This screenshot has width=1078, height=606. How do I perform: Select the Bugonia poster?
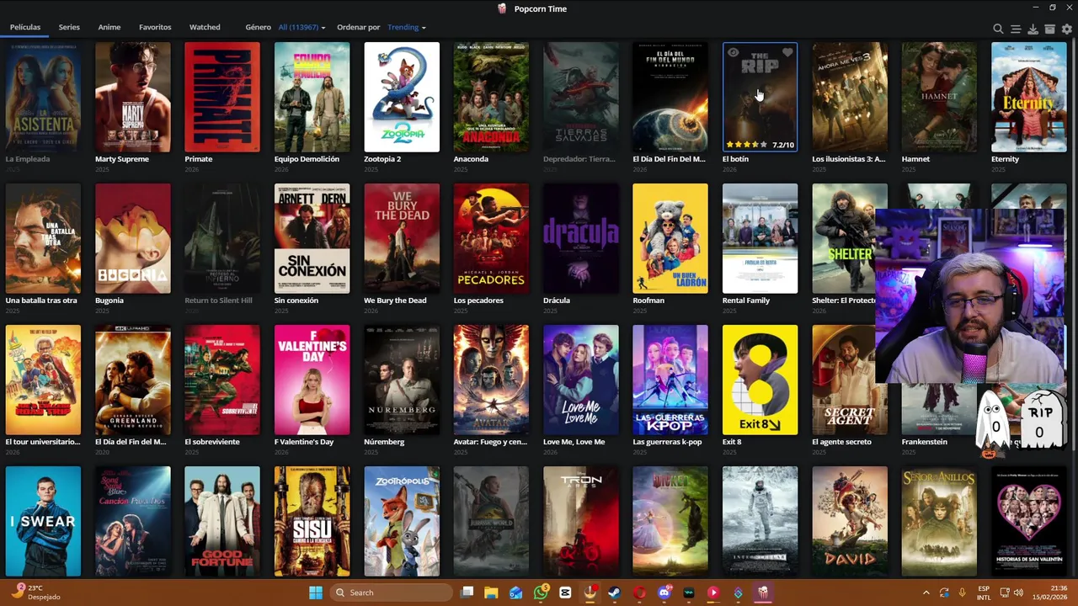coord(133,238)
